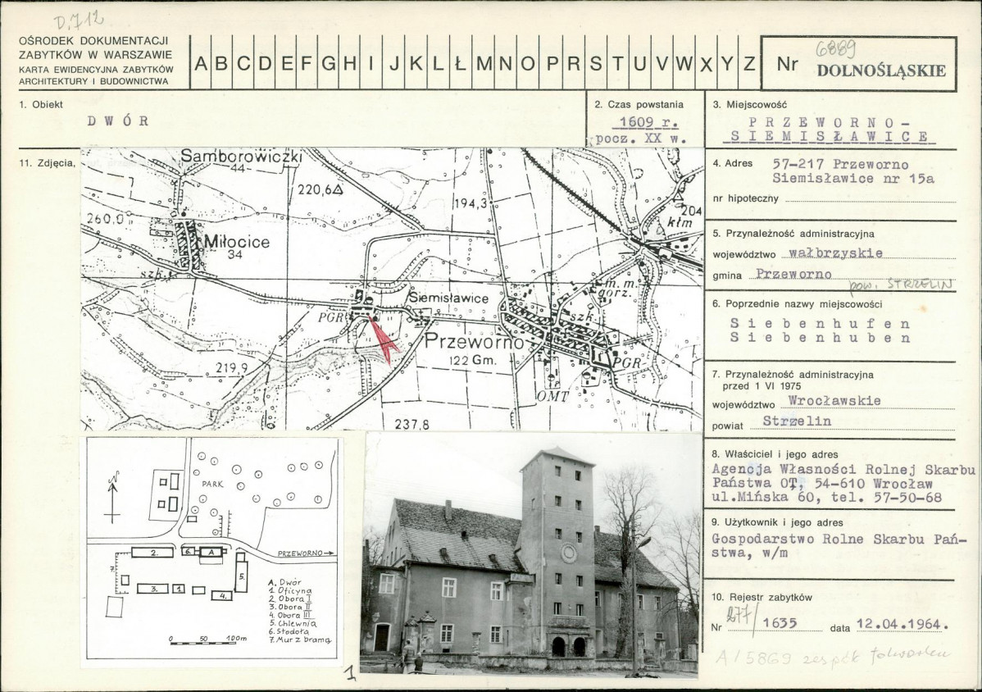Viewport: 982px width, 692px height.
Task: Click the Przeworno label on map
Action: tap(474, 342)
